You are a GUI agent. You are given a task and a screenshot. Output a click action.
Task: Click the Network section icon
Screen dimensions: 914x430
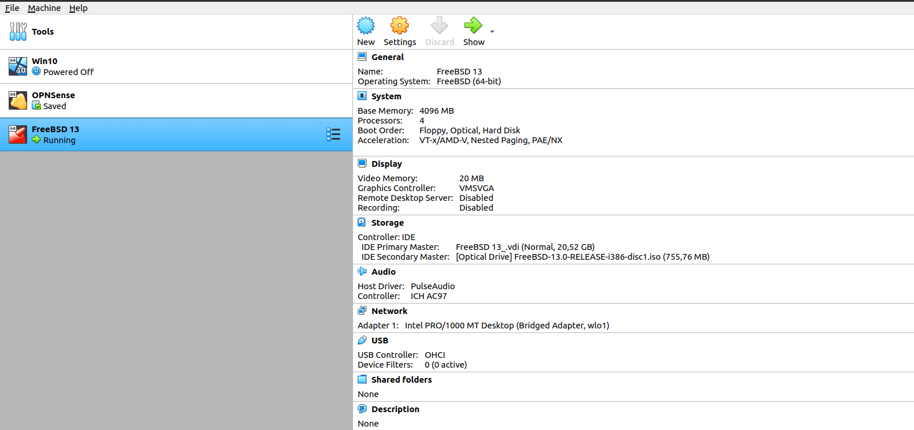[x=362, y=311]
